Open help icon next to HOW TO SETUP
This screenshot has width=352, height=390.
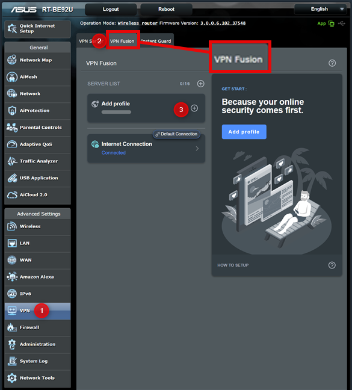tap(332, 265)
